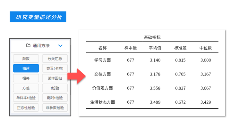Click sample size 677 in 生活状态方面 row
This screenshot has height=127, width=231.
coord(131,102)
